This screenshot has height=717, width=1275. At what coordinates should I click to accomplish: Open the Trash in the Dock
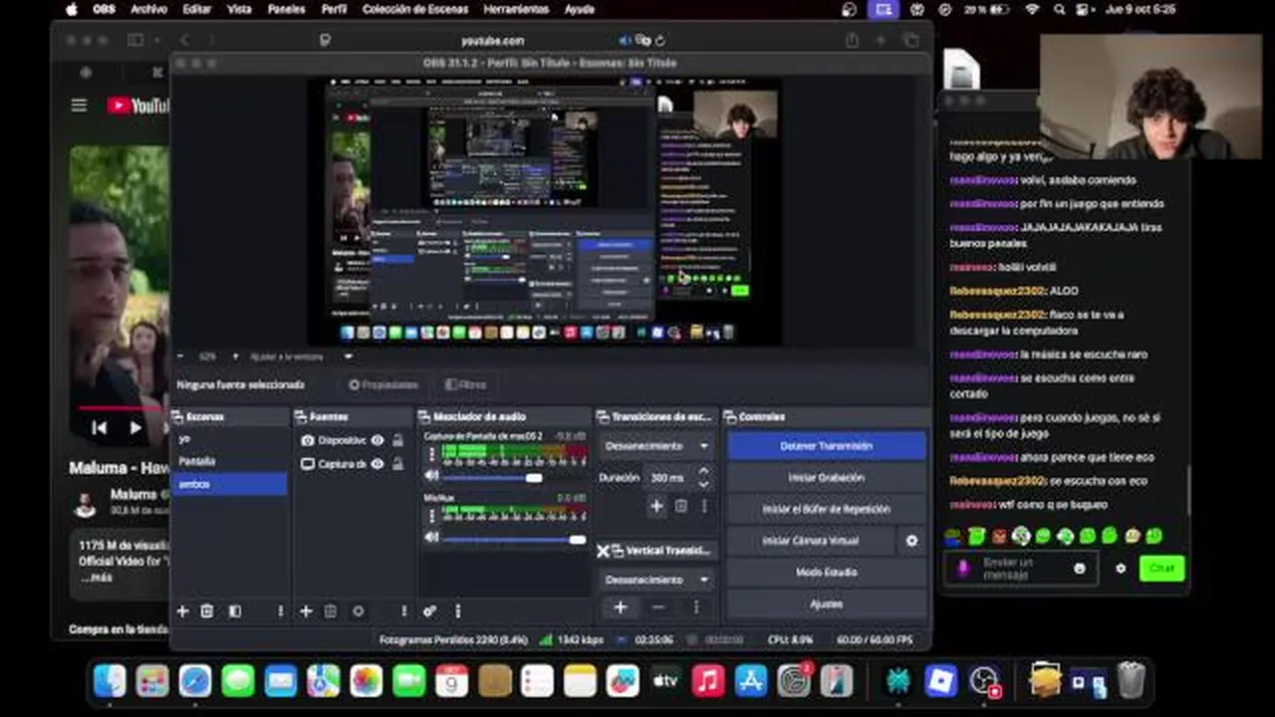click(x=1131, y=681)
